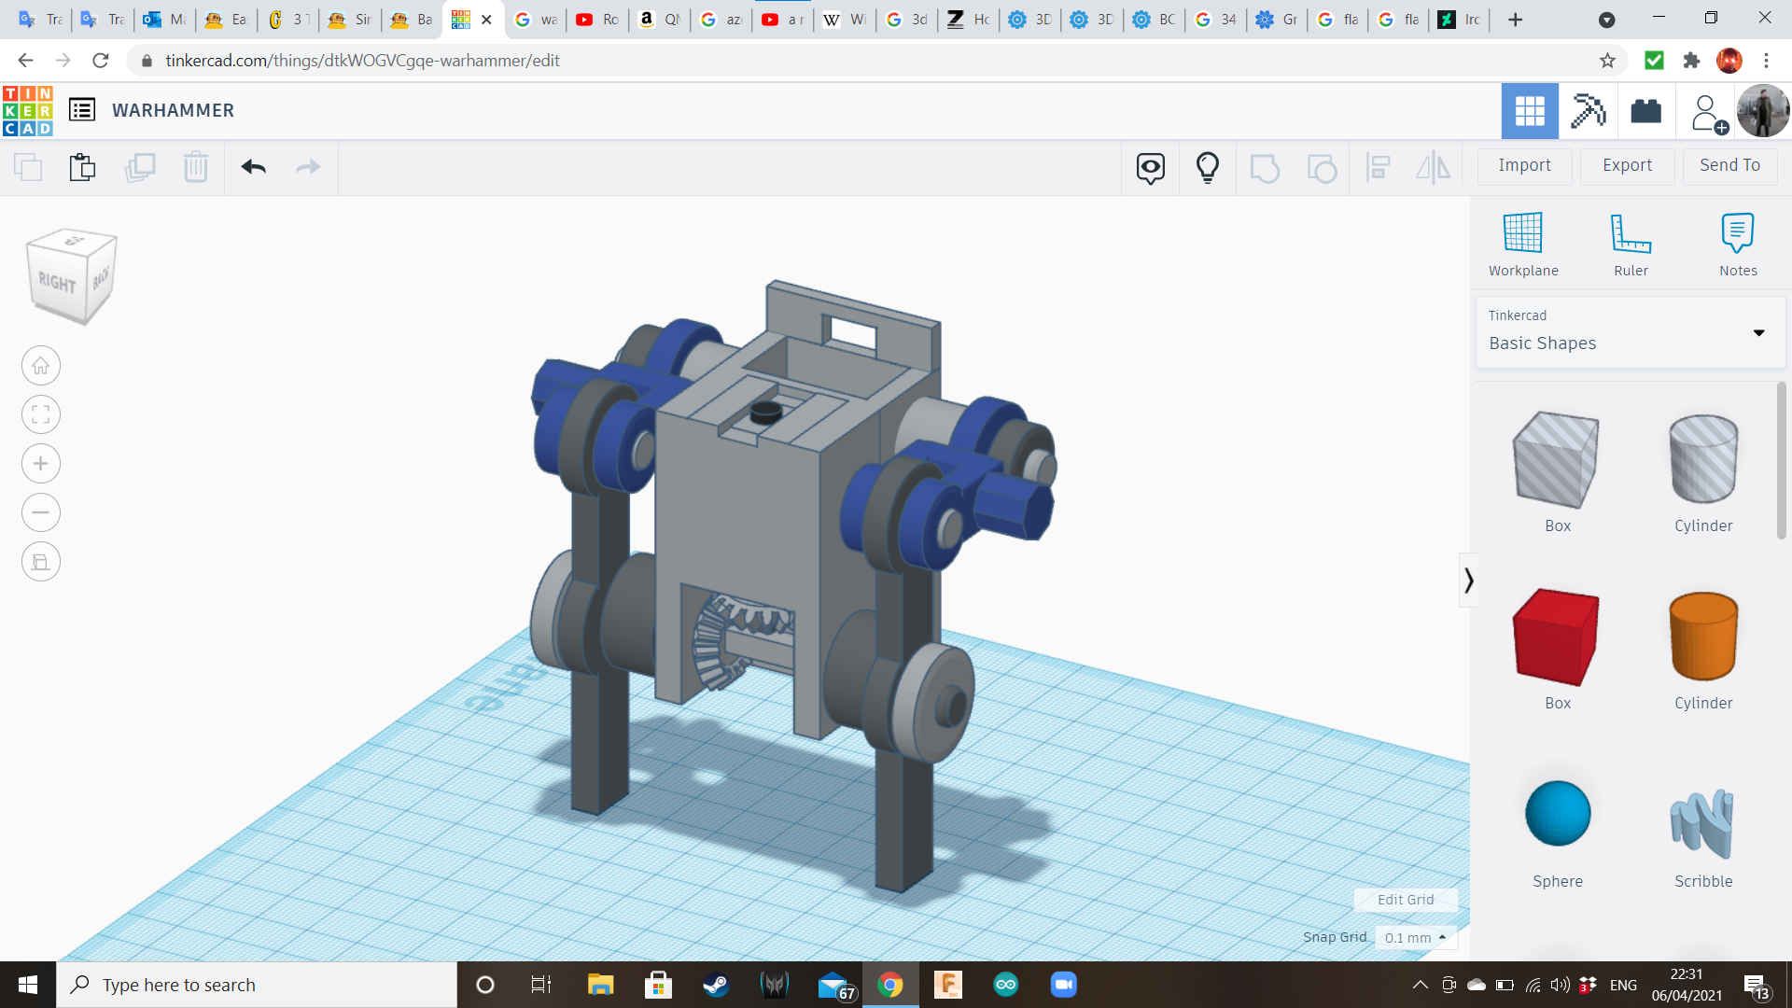Click the Home view icon
This screenshot has height=1008, width=1792.
[41, 366]
